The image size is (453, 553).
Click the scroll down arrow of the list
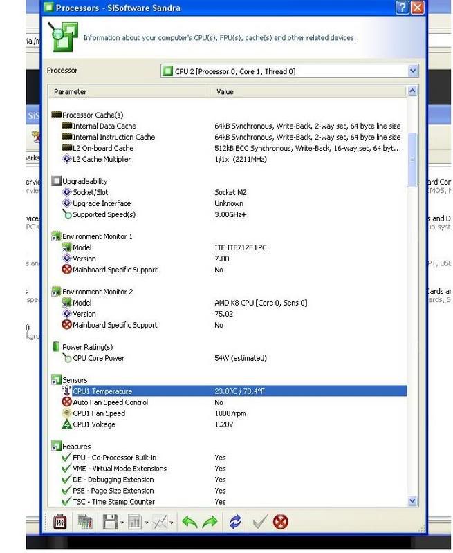coord(412,500)
